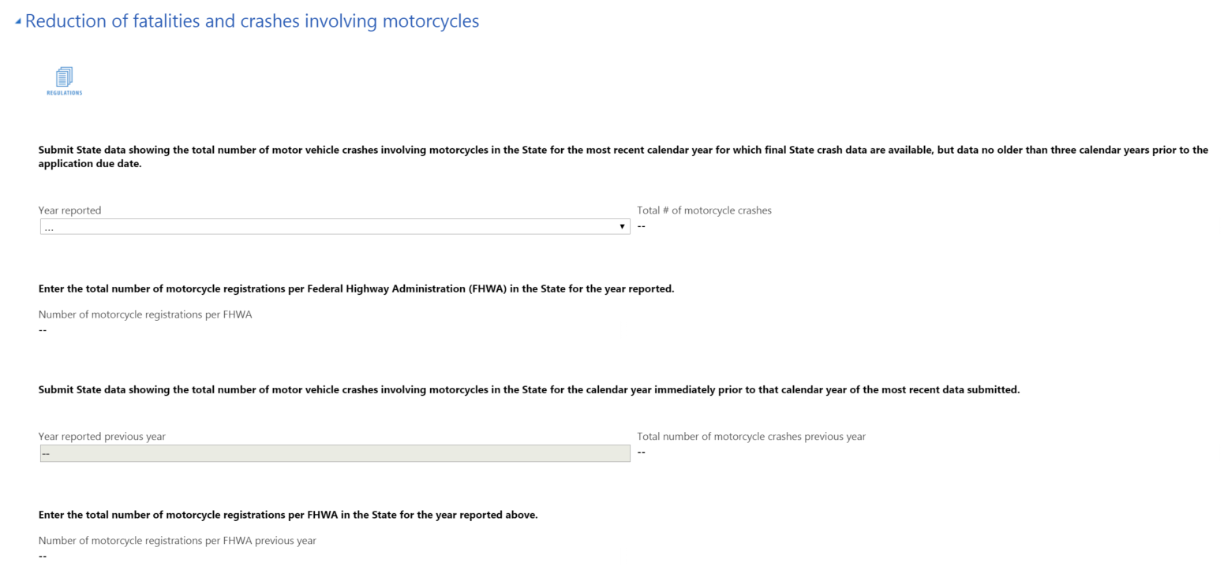Screen dimensions: 1224x577
Task: Click the 'most recent calendar year' instruction text
Action: tap(623, 150)
